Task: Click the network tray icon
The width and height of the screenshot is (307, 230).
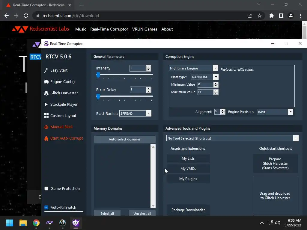Action: click(x=270, y=223)
